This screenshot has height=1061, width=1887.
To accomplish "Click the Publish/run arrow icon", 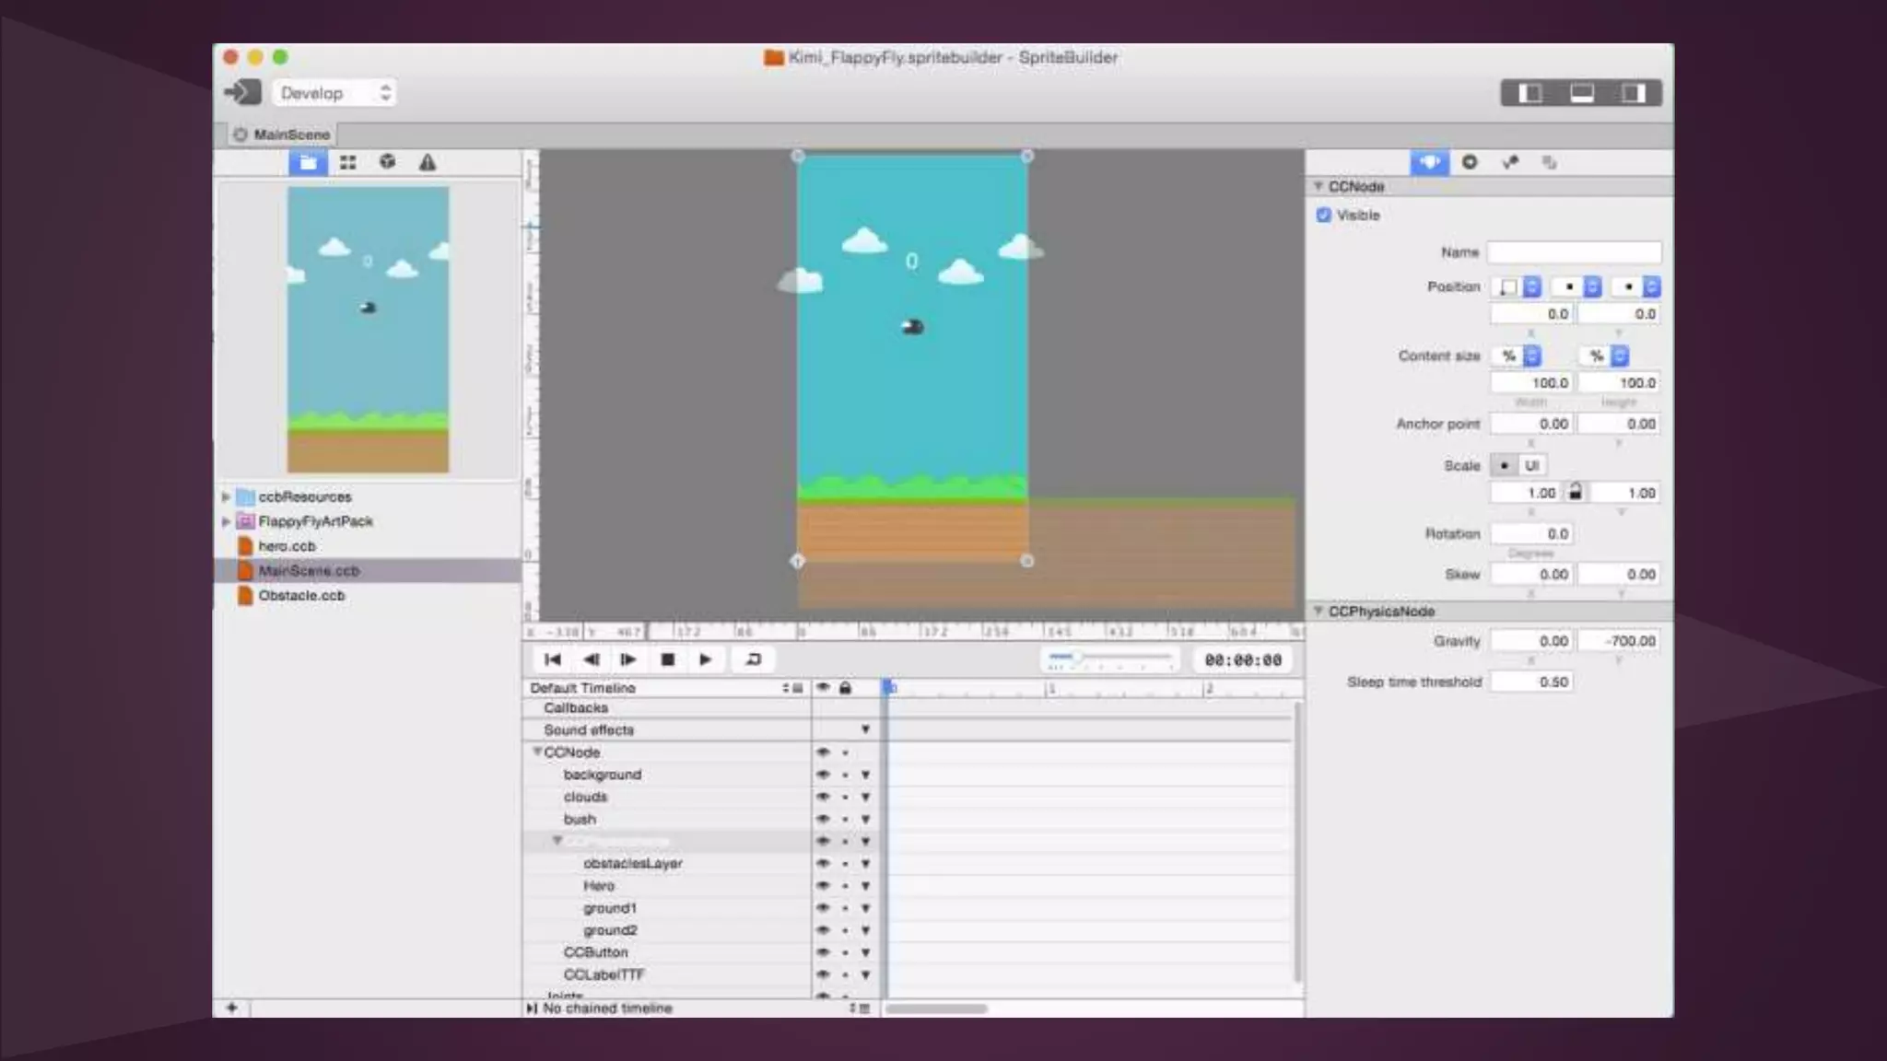I will (242, 92).
